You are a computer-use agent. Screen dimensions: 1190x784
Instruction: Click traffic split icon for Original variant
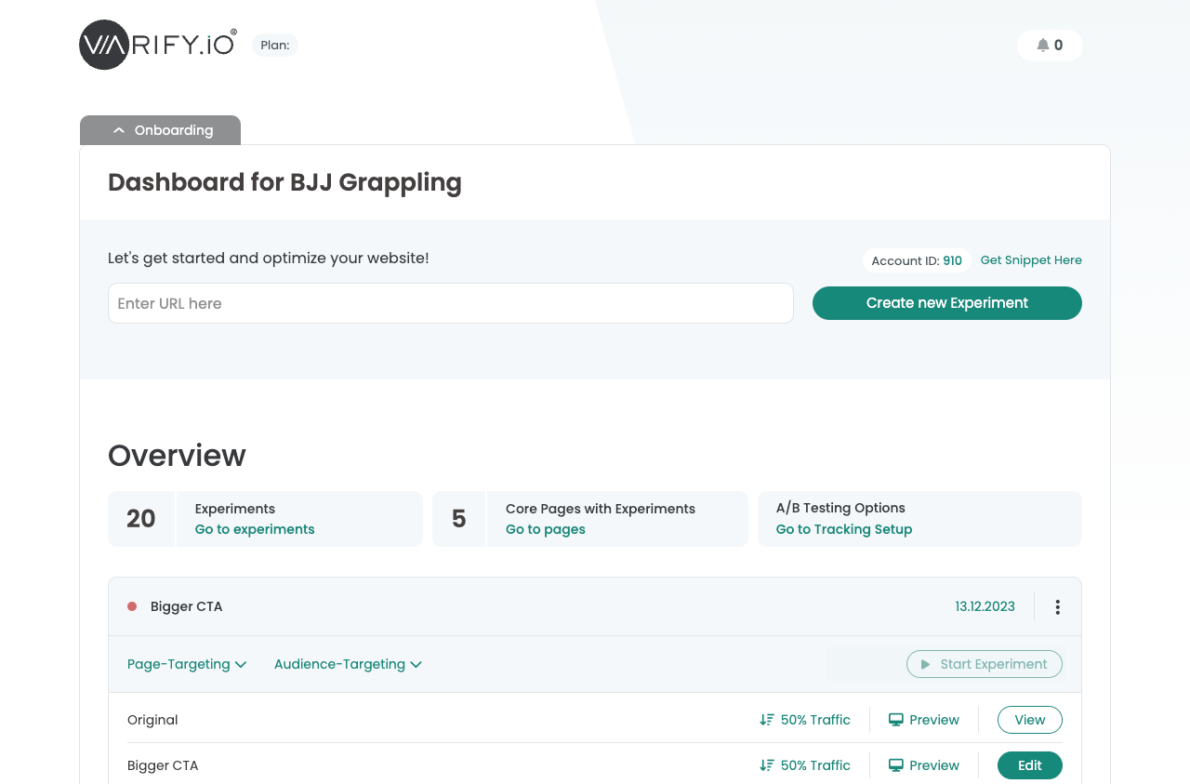tap(767, 720)
